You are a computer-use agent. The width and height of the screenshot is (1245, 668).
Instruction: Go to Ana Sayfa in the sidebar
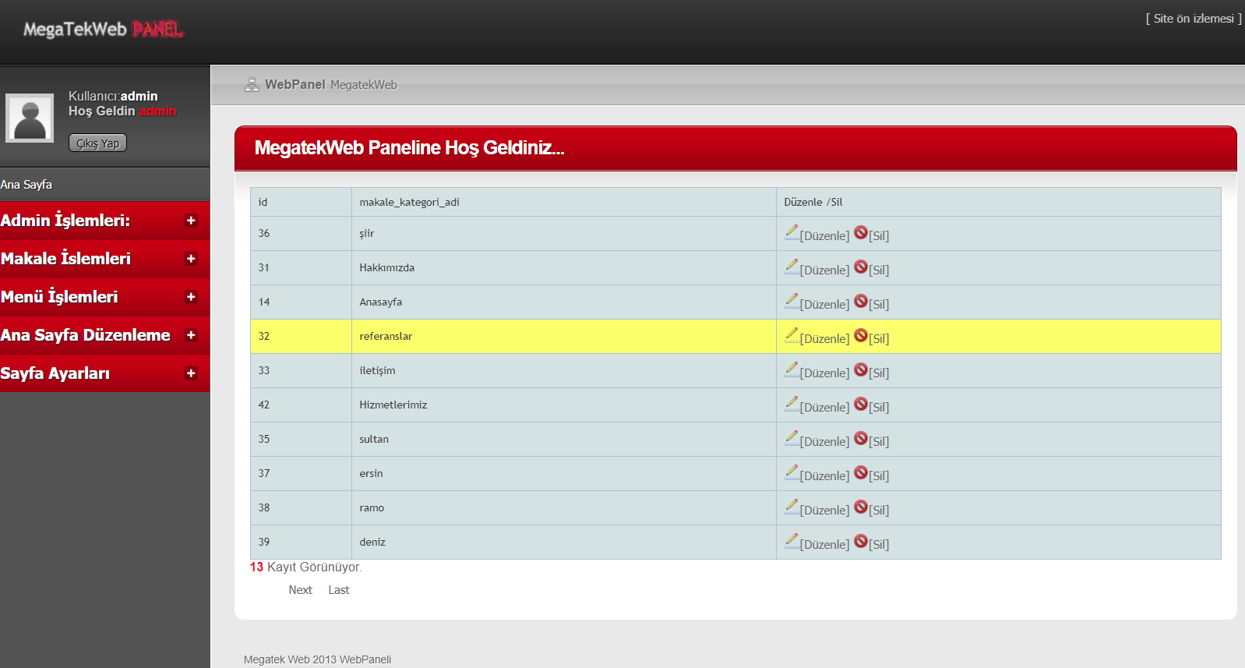click(x=26, y=185)
